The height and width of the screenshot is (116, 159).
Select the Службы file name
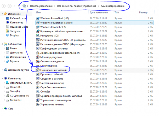tap(45, 92)
